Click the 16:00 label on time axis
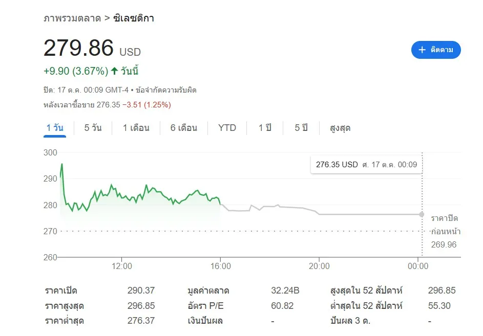 (x=220, y=266)
